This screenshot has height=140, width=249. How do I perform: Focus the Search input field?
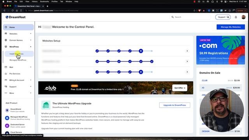pos(190,17)
